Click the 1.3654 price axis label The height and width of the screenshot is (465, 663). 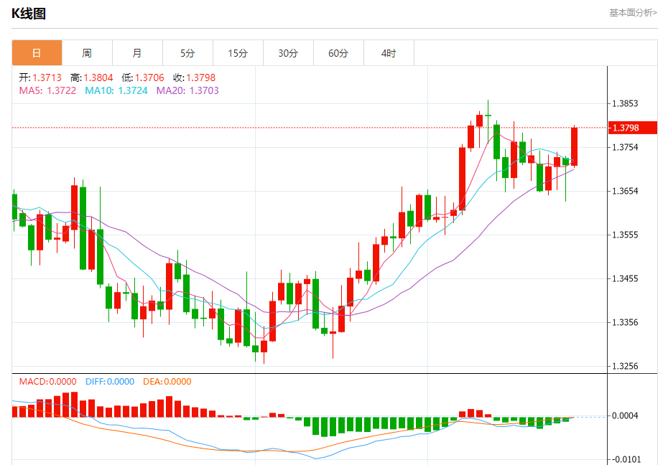(625, 191)
